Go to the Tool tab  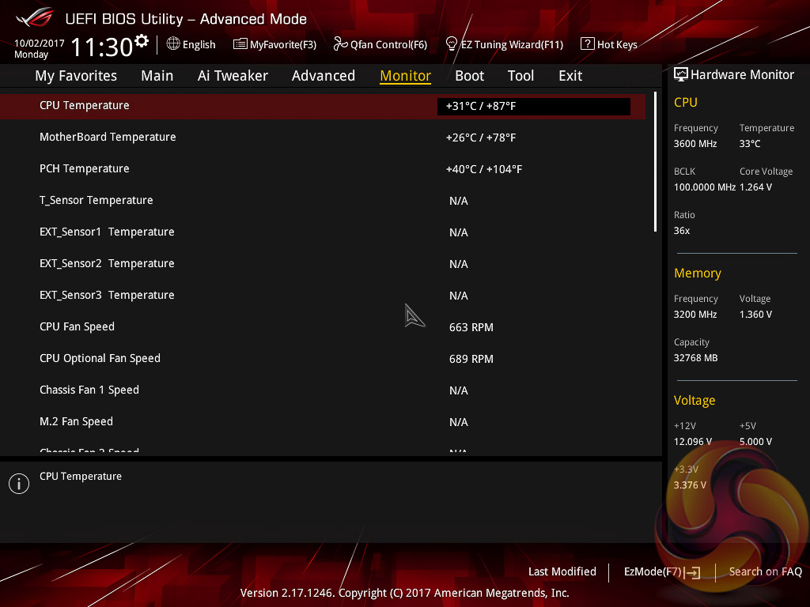520,76
